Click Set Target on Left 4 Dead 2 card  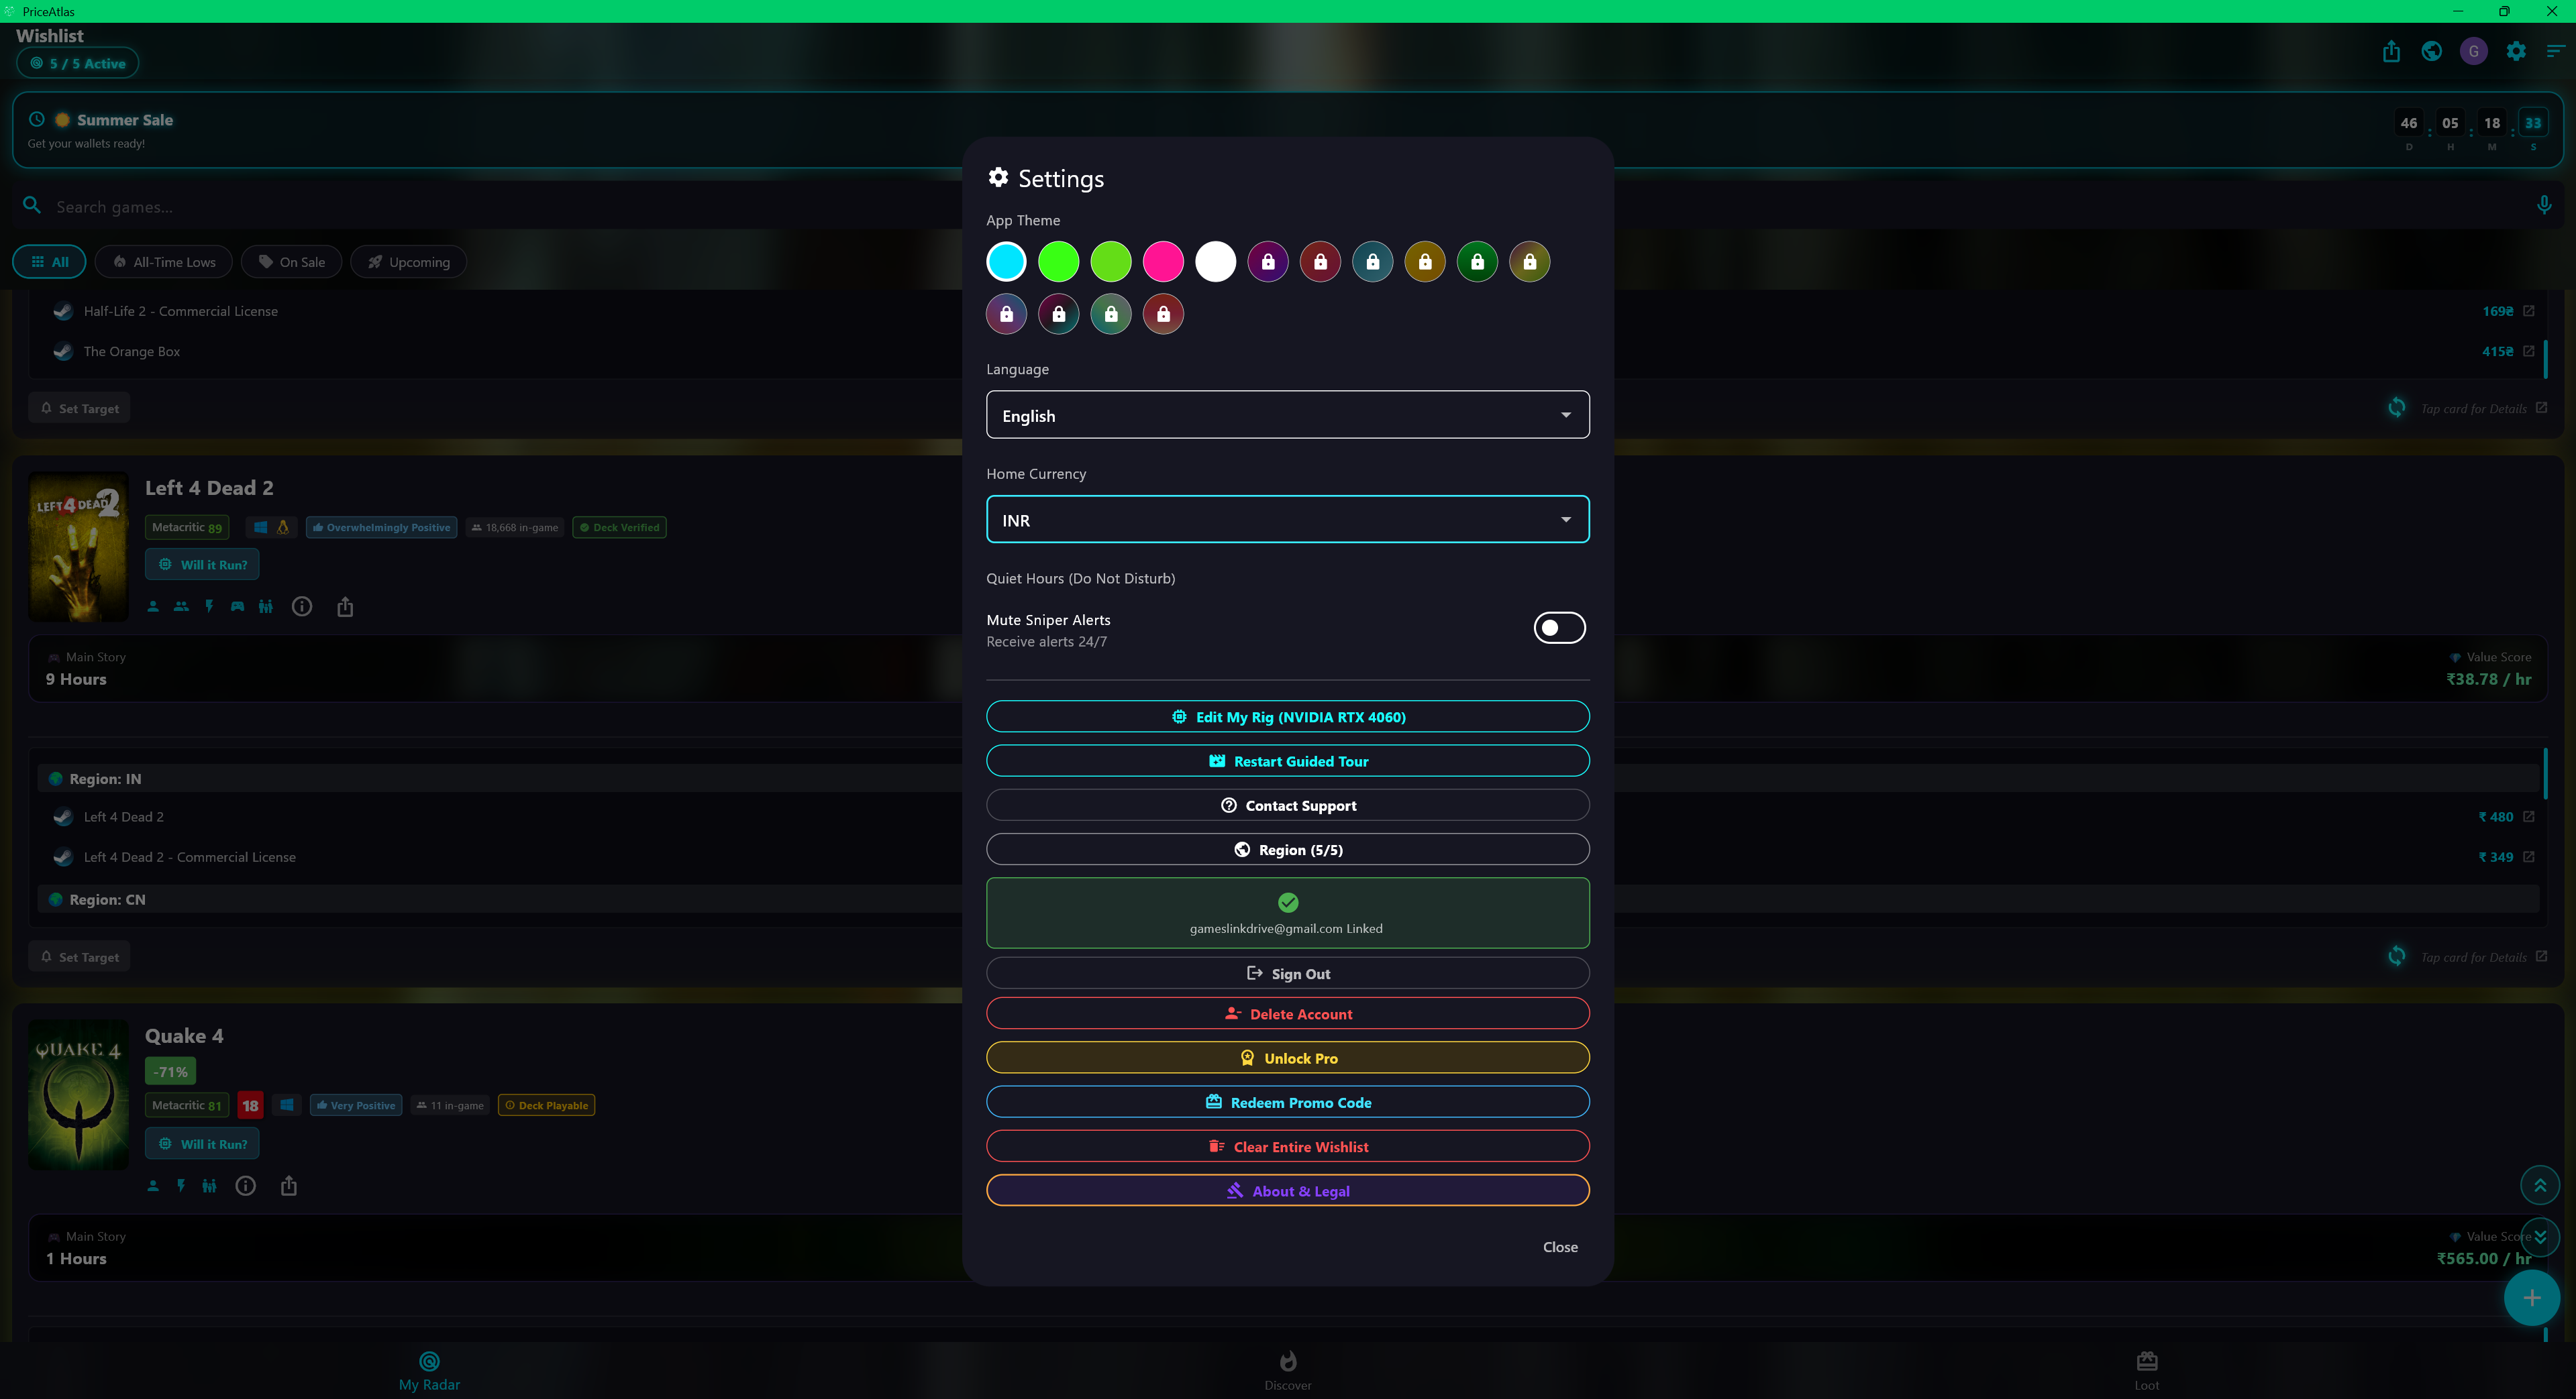pyautogui.click(x=79, y=956)
